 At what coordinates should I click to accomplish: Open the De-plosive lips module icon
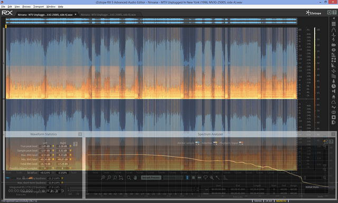334,50
